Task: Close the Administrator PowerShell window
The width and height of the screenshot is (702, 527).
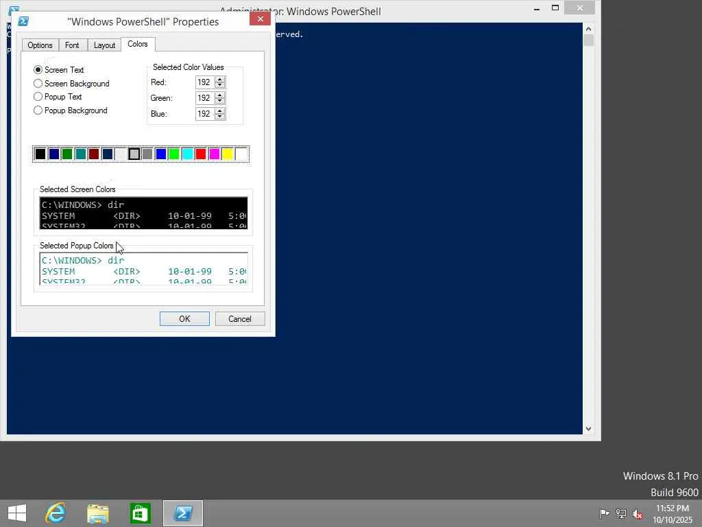Action: point(580,8)
